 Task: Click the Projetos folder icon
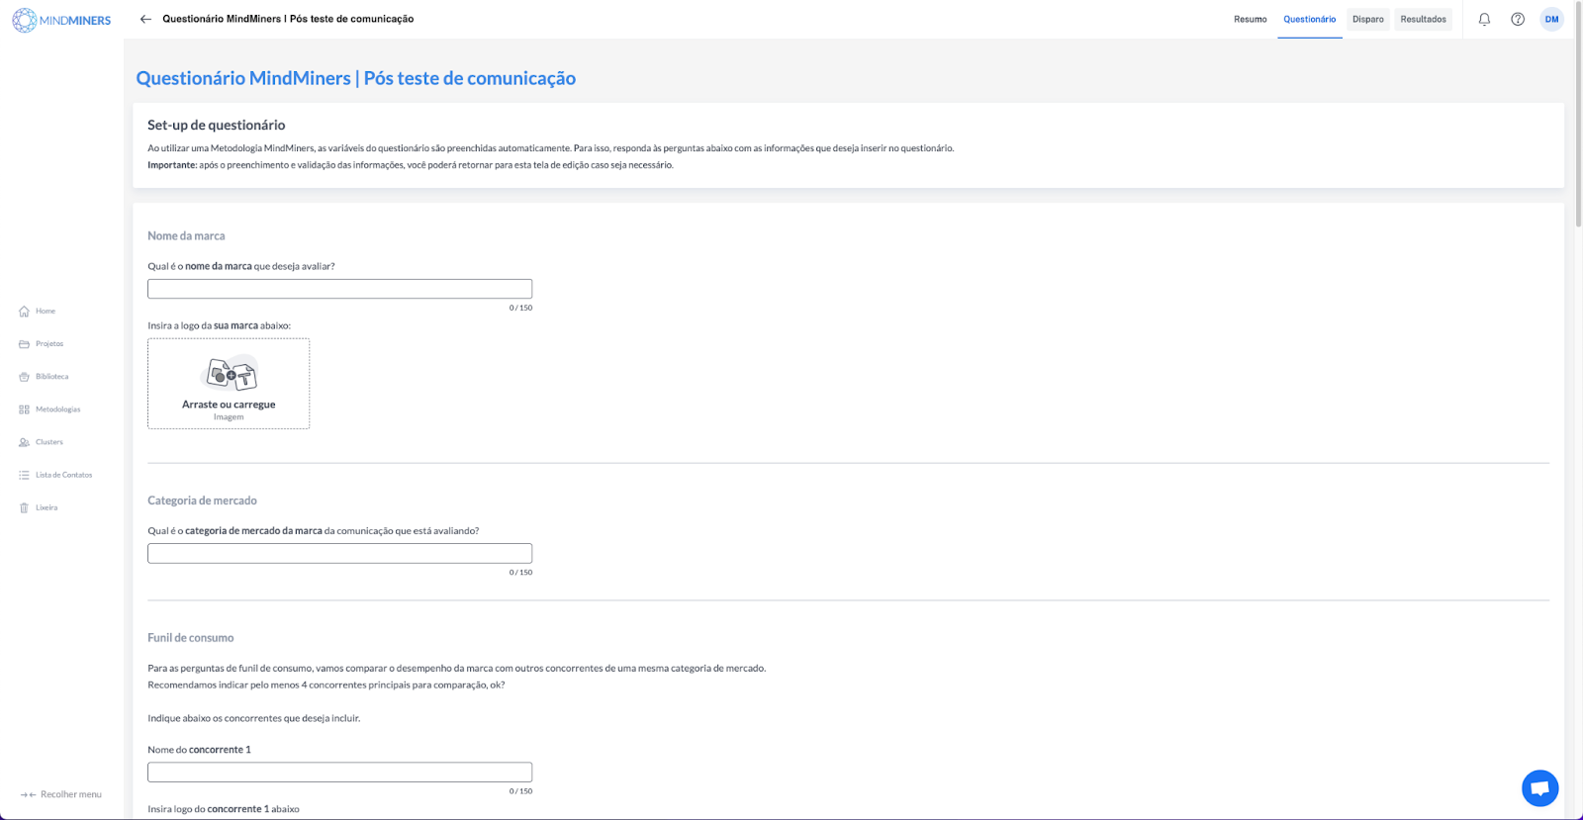[x=24, y=344]
